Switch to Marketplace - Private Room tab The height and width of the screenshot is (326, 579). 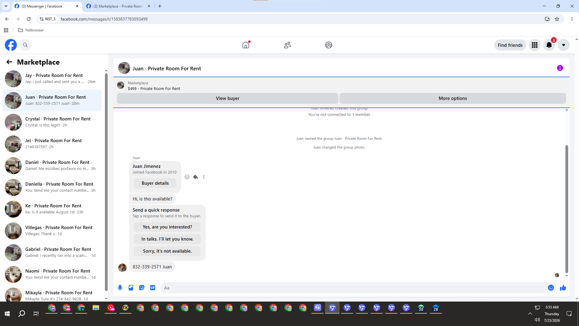118,6
